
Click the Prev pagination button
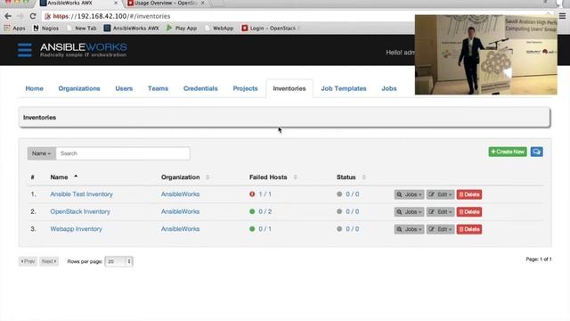[x=28, y=261]
